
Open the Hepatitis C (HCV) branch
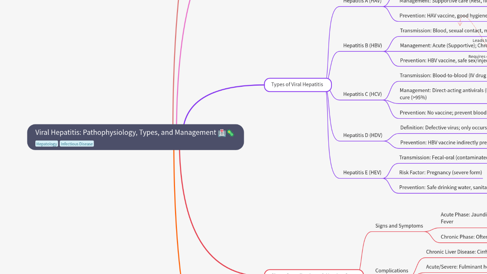click(x=362, y=94)
